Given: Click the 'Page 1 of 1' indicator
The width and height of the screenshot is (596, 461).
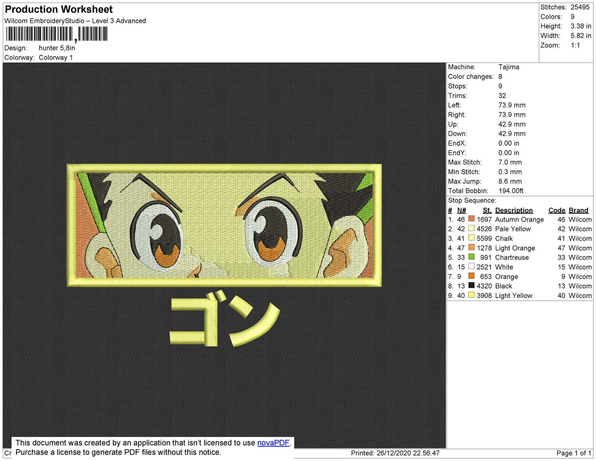Looking at the screenshot, I should click(574, 453).
